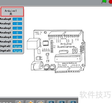This screenshot has width=112, height=103.
Task: Click first blue Arduino sprite button
Action: point(51,102)
